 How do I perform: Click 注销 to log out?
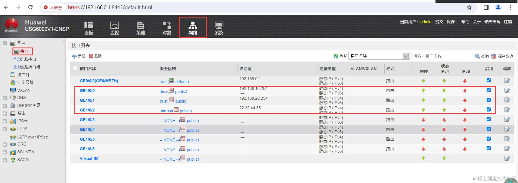tap(508, 22)
